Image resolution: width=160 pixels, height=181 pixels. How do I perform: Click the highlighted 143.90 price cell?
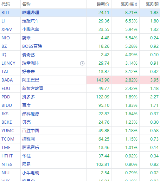point(99,80)
